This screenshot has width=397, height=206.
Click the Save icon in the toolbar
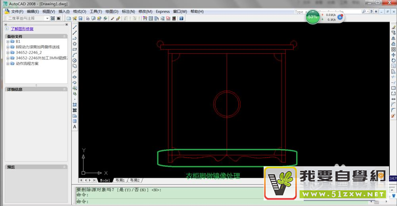81,18
